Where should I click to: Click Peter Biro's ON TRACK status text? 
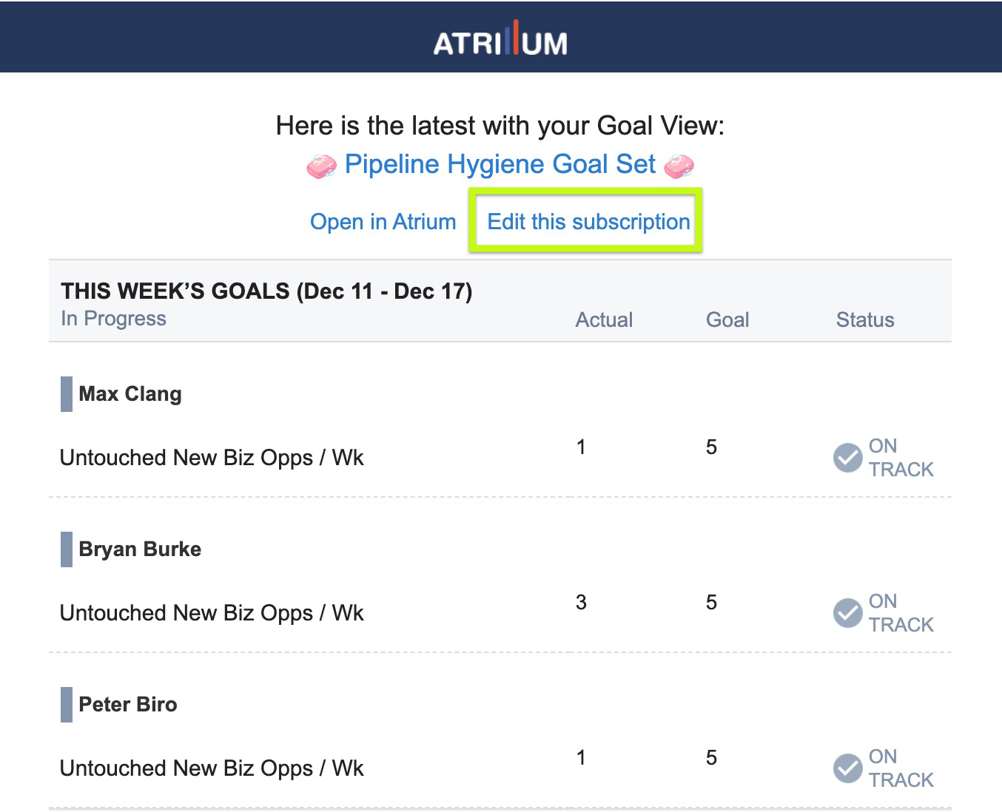pyautogui.click(x=901, y=768)
